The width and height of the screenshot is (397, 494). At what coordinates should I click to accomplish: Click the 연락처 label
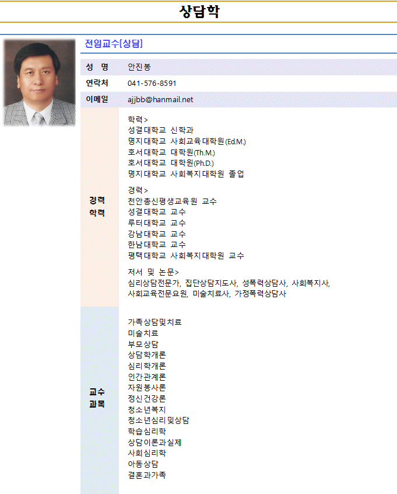point(97,83)
